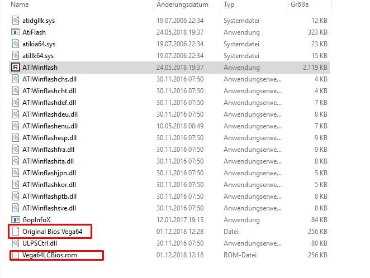Select the GopInfoX file name
This screenshot has height=278, width=370.
[x=36, y=220]
